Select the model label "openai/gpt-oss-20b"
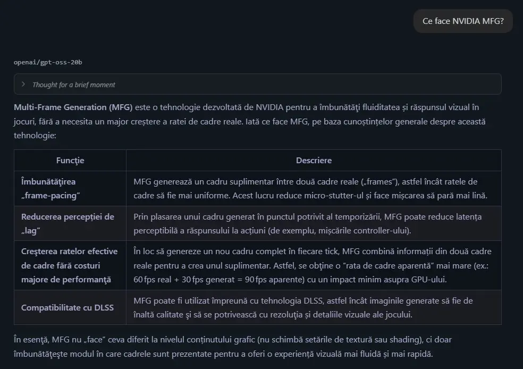Screen dimensions: 523x369 click(48, 62)
